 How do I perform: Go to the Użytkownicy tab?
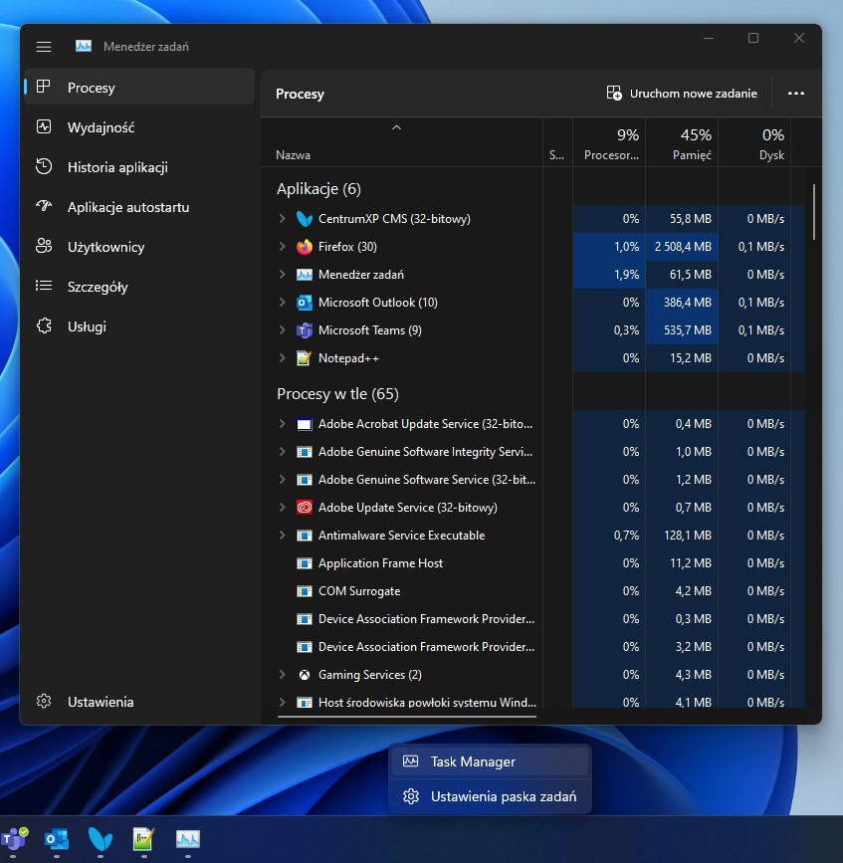[x=139, y=247]
